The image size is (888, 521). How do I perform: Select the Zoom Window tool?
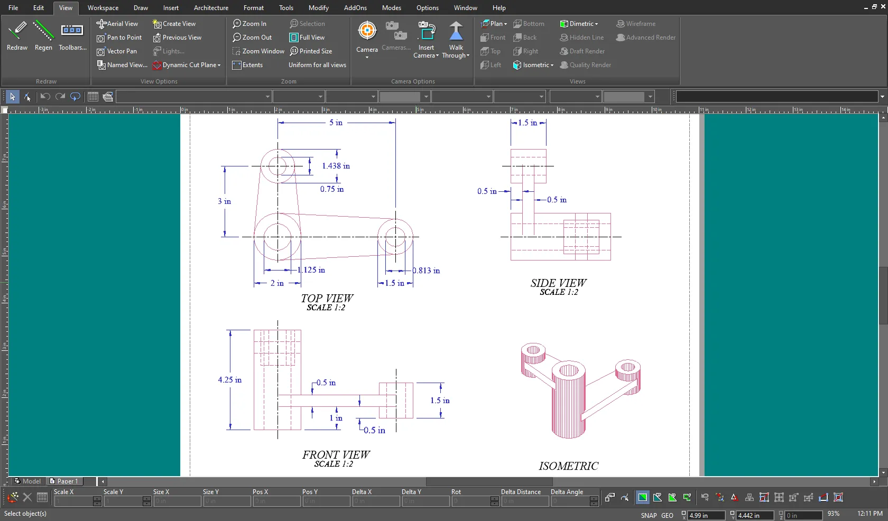258,51
